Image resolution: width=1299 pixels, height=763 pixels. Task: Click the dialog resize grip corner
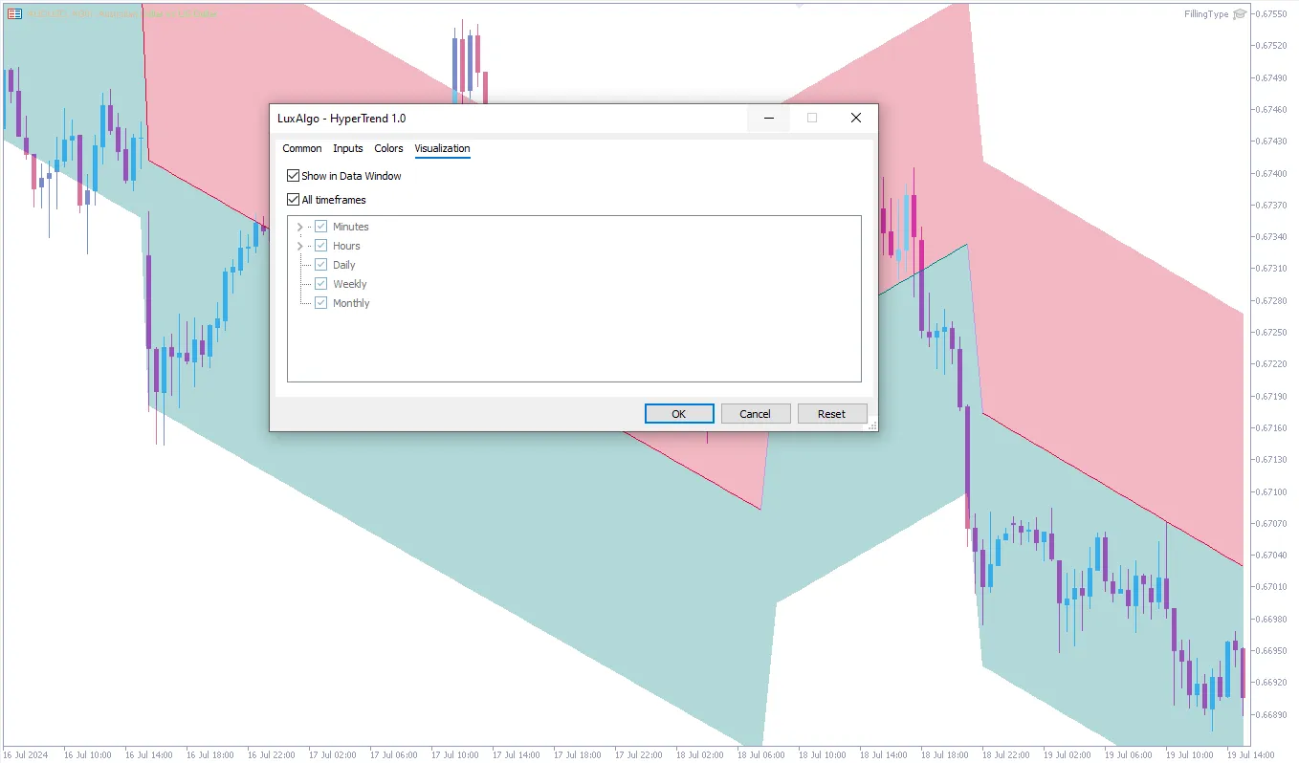pos(871,425)
